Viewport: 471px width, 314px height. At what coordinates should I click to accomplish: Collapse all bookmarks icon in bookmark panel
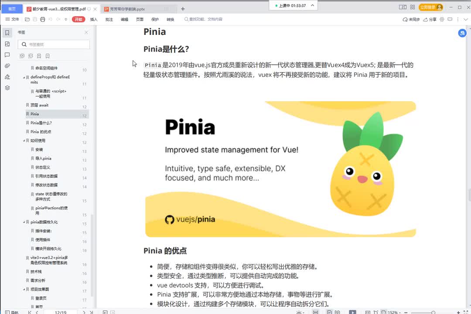tap(31, 56)
